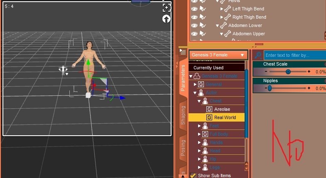Toggle selectable arrow for Abdomen Upper

[x=202, y=34]
